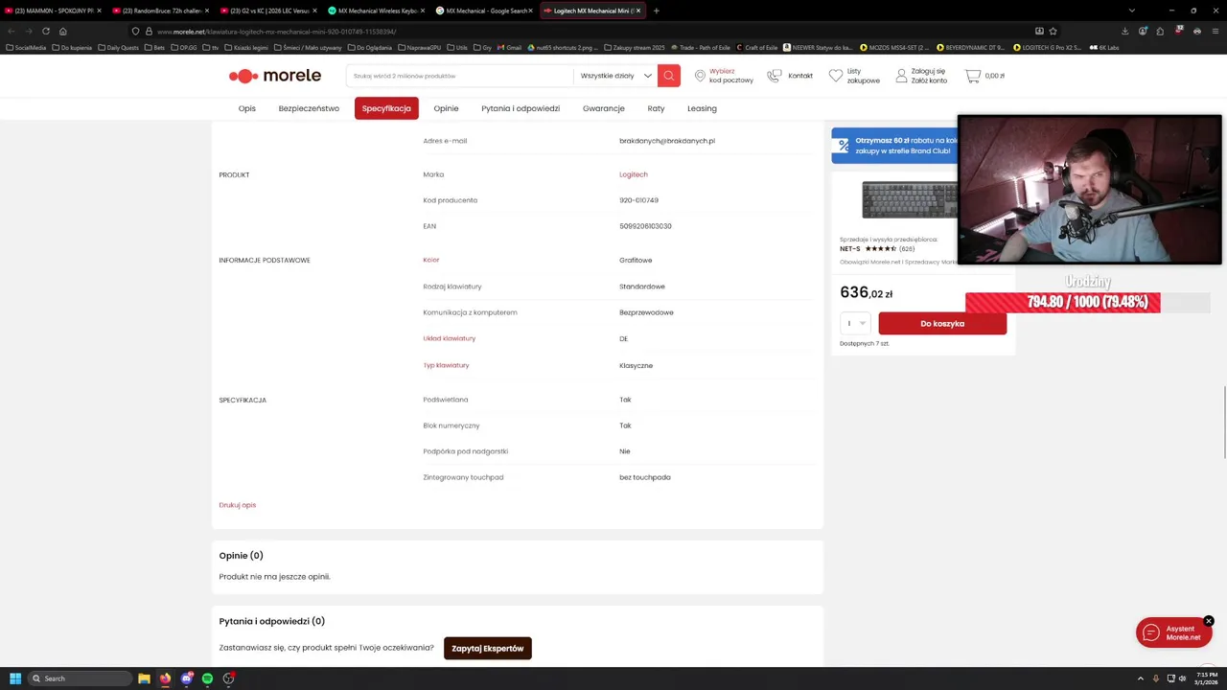Open Kontakt phone icon
This screenshot has height=690, width=1227.
pos(775,76)
